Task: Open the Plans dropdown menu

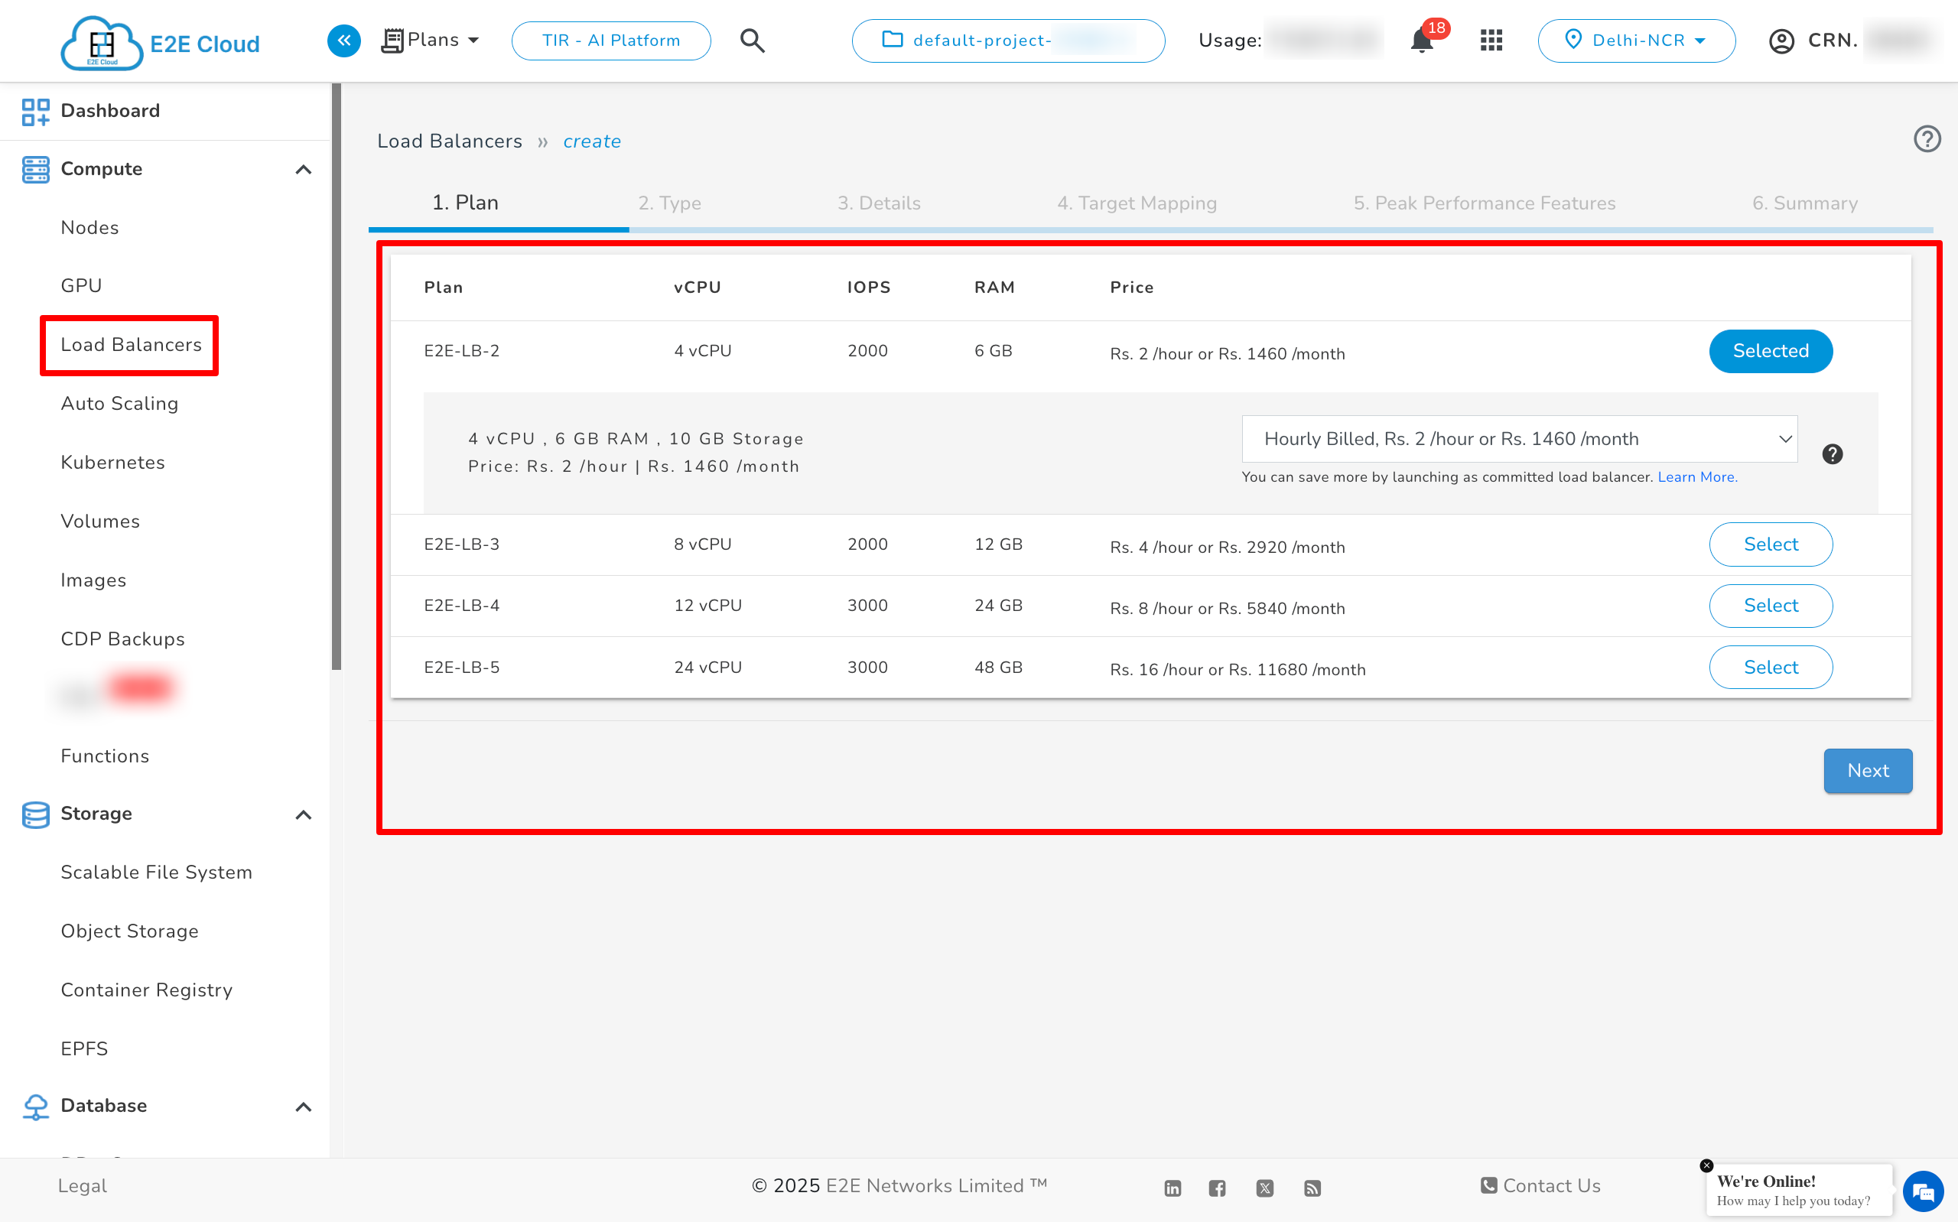Action: pos(431,41)
